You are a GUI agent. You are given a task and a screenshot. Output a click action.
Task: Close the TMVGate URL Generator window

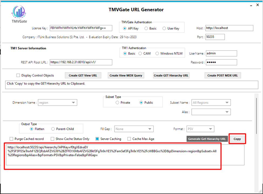[x=258, y=5]
